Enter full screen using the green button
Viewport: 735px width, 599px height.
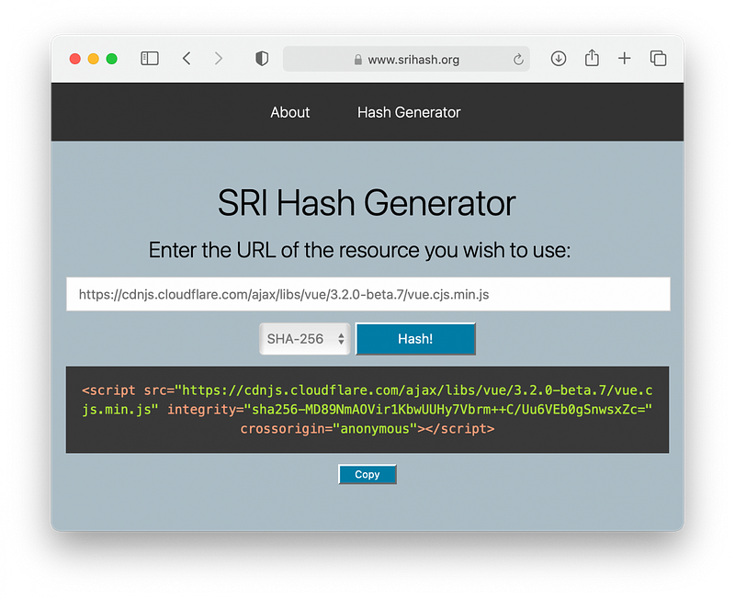tap(112, 59)
